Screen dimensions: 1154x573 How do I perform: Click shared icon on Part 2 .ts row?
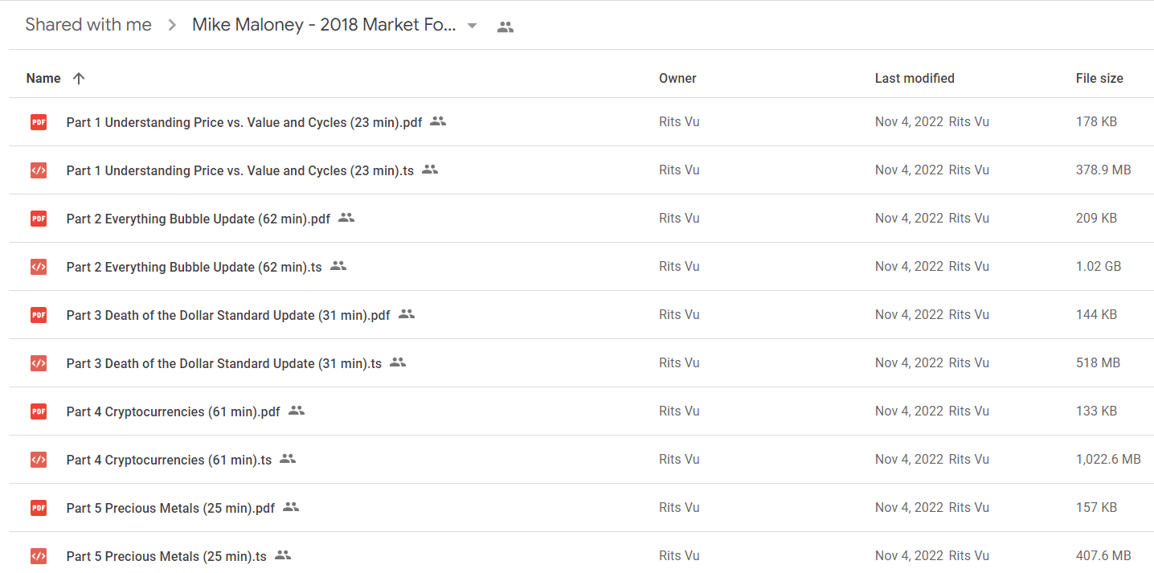coord(338,266)
